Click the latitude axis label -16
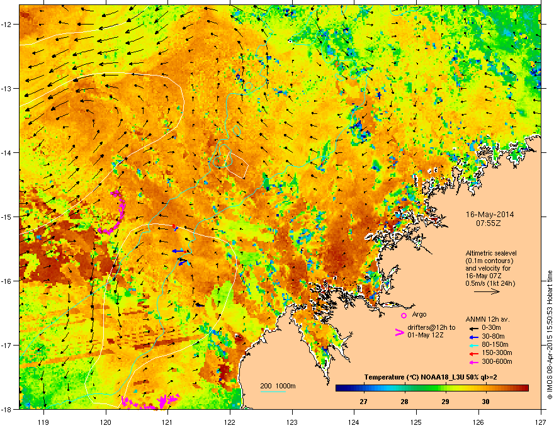The height and width of the screenshot is (428, 554). tap(6, 281)
